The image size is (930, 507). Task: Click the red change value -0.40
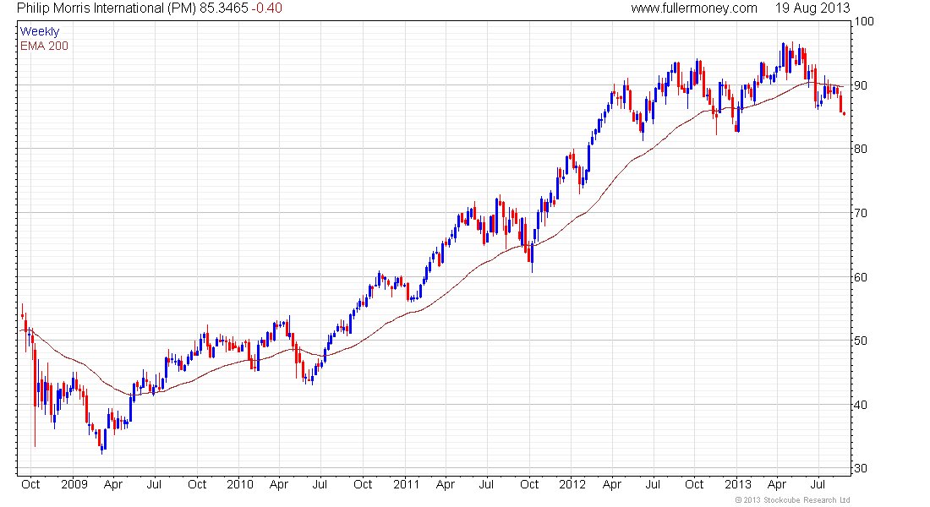pyautogui.click(x=267, y=8)
